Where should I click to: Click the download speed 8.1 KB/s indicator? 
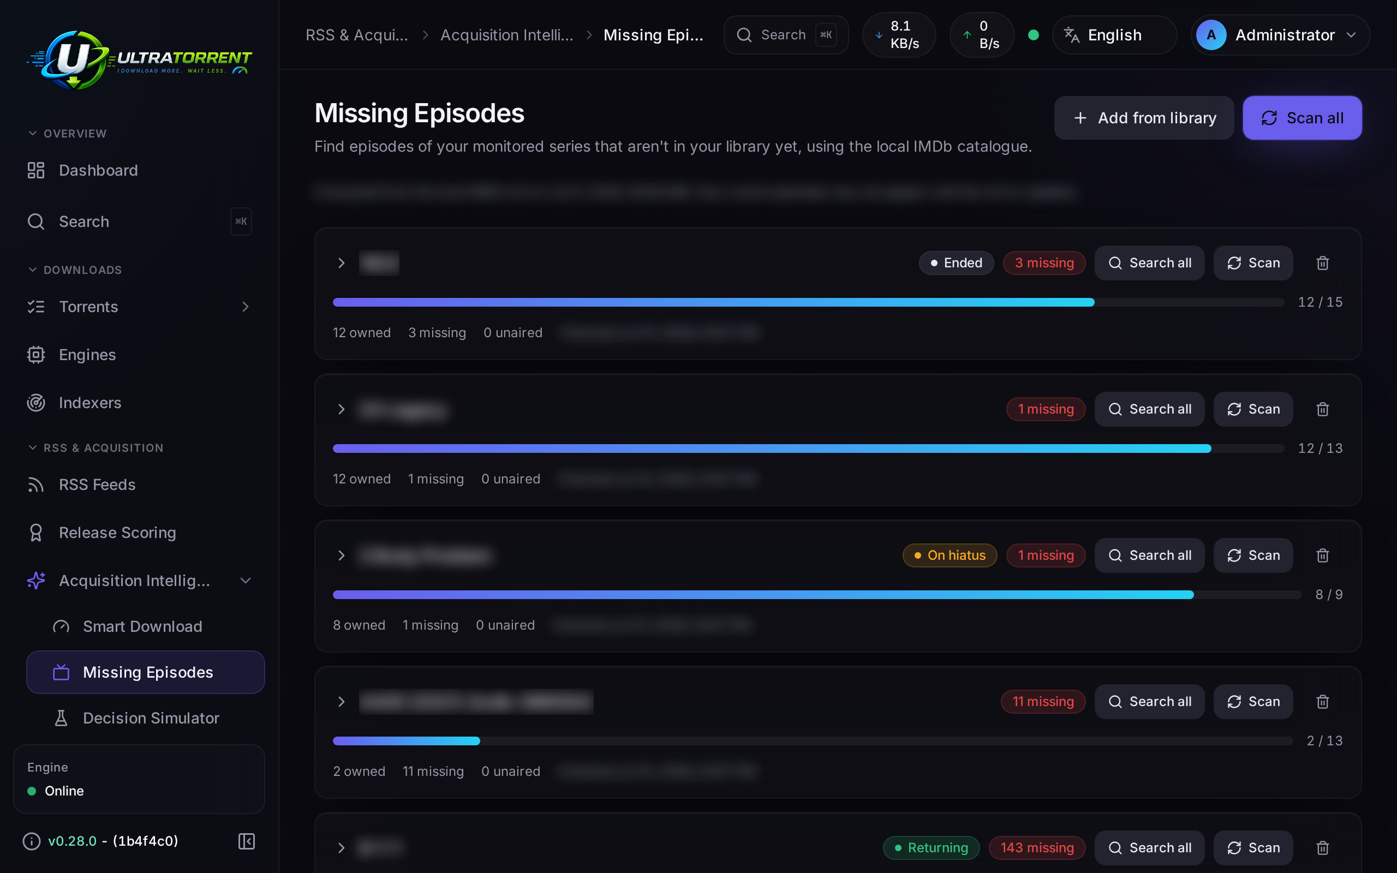[x=899, y=34]
